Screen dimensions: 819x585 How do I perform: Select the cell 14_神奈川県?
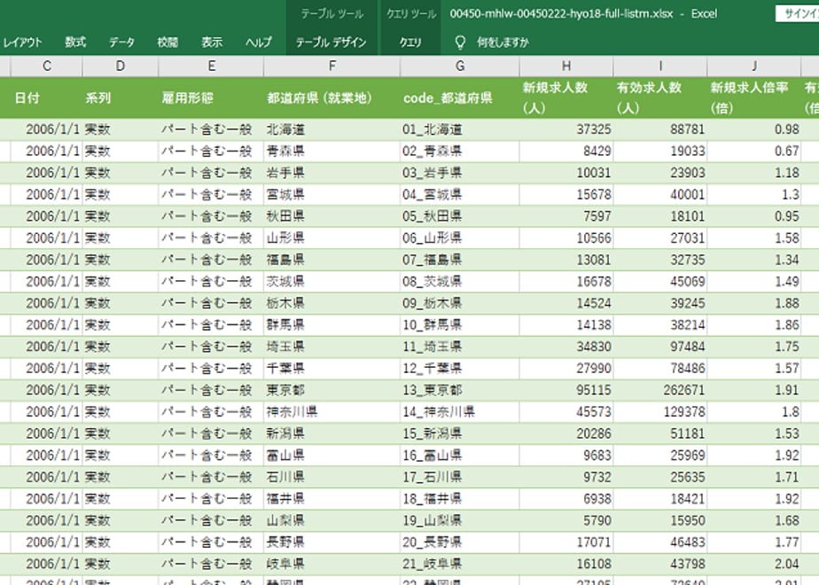[x=460, y=412]
